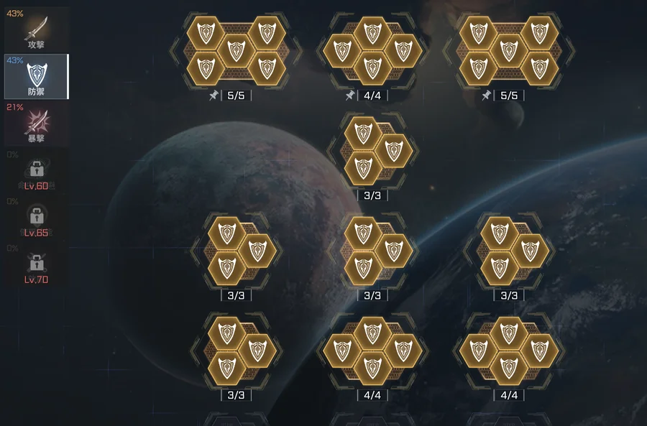The image size is (647, 426).
Task: Click the locked Lv.70 padlock icon
Action: [x=37, y=262]
